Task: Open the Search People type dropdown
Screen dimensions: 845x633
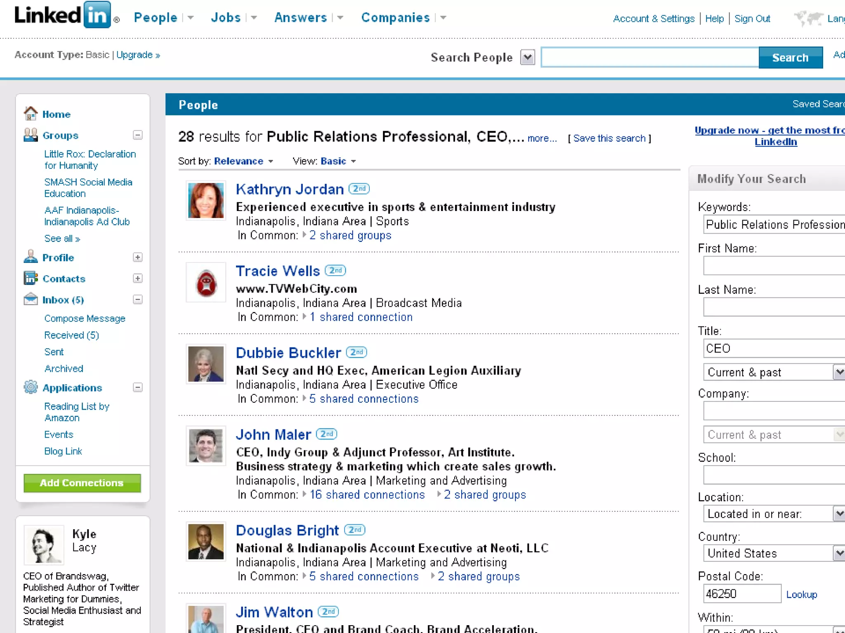Action: point(527,57)
